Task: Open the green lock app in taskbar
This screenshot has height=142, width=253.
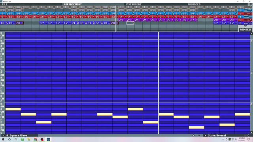Action: tap(23, 139)
